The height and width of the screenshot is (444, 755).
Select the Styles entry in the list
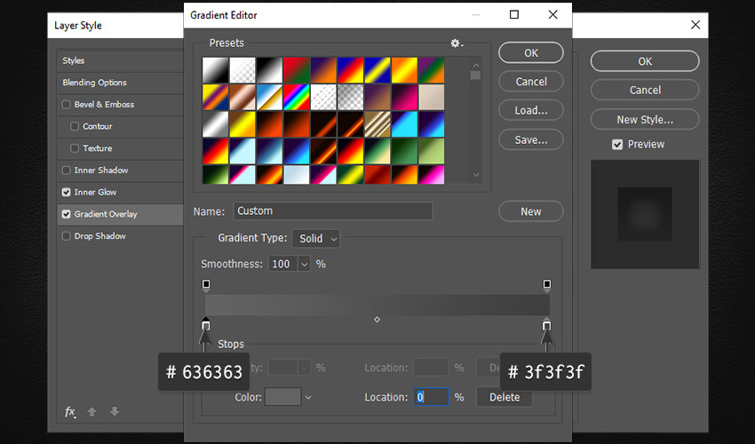[74, 60]
